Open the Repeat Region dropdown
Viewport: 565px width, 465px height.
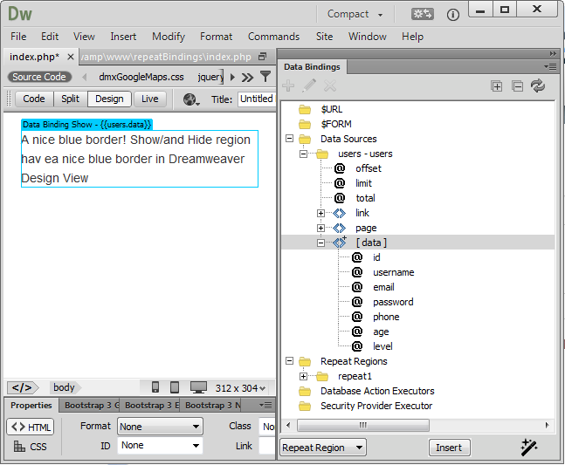[323, 448]
